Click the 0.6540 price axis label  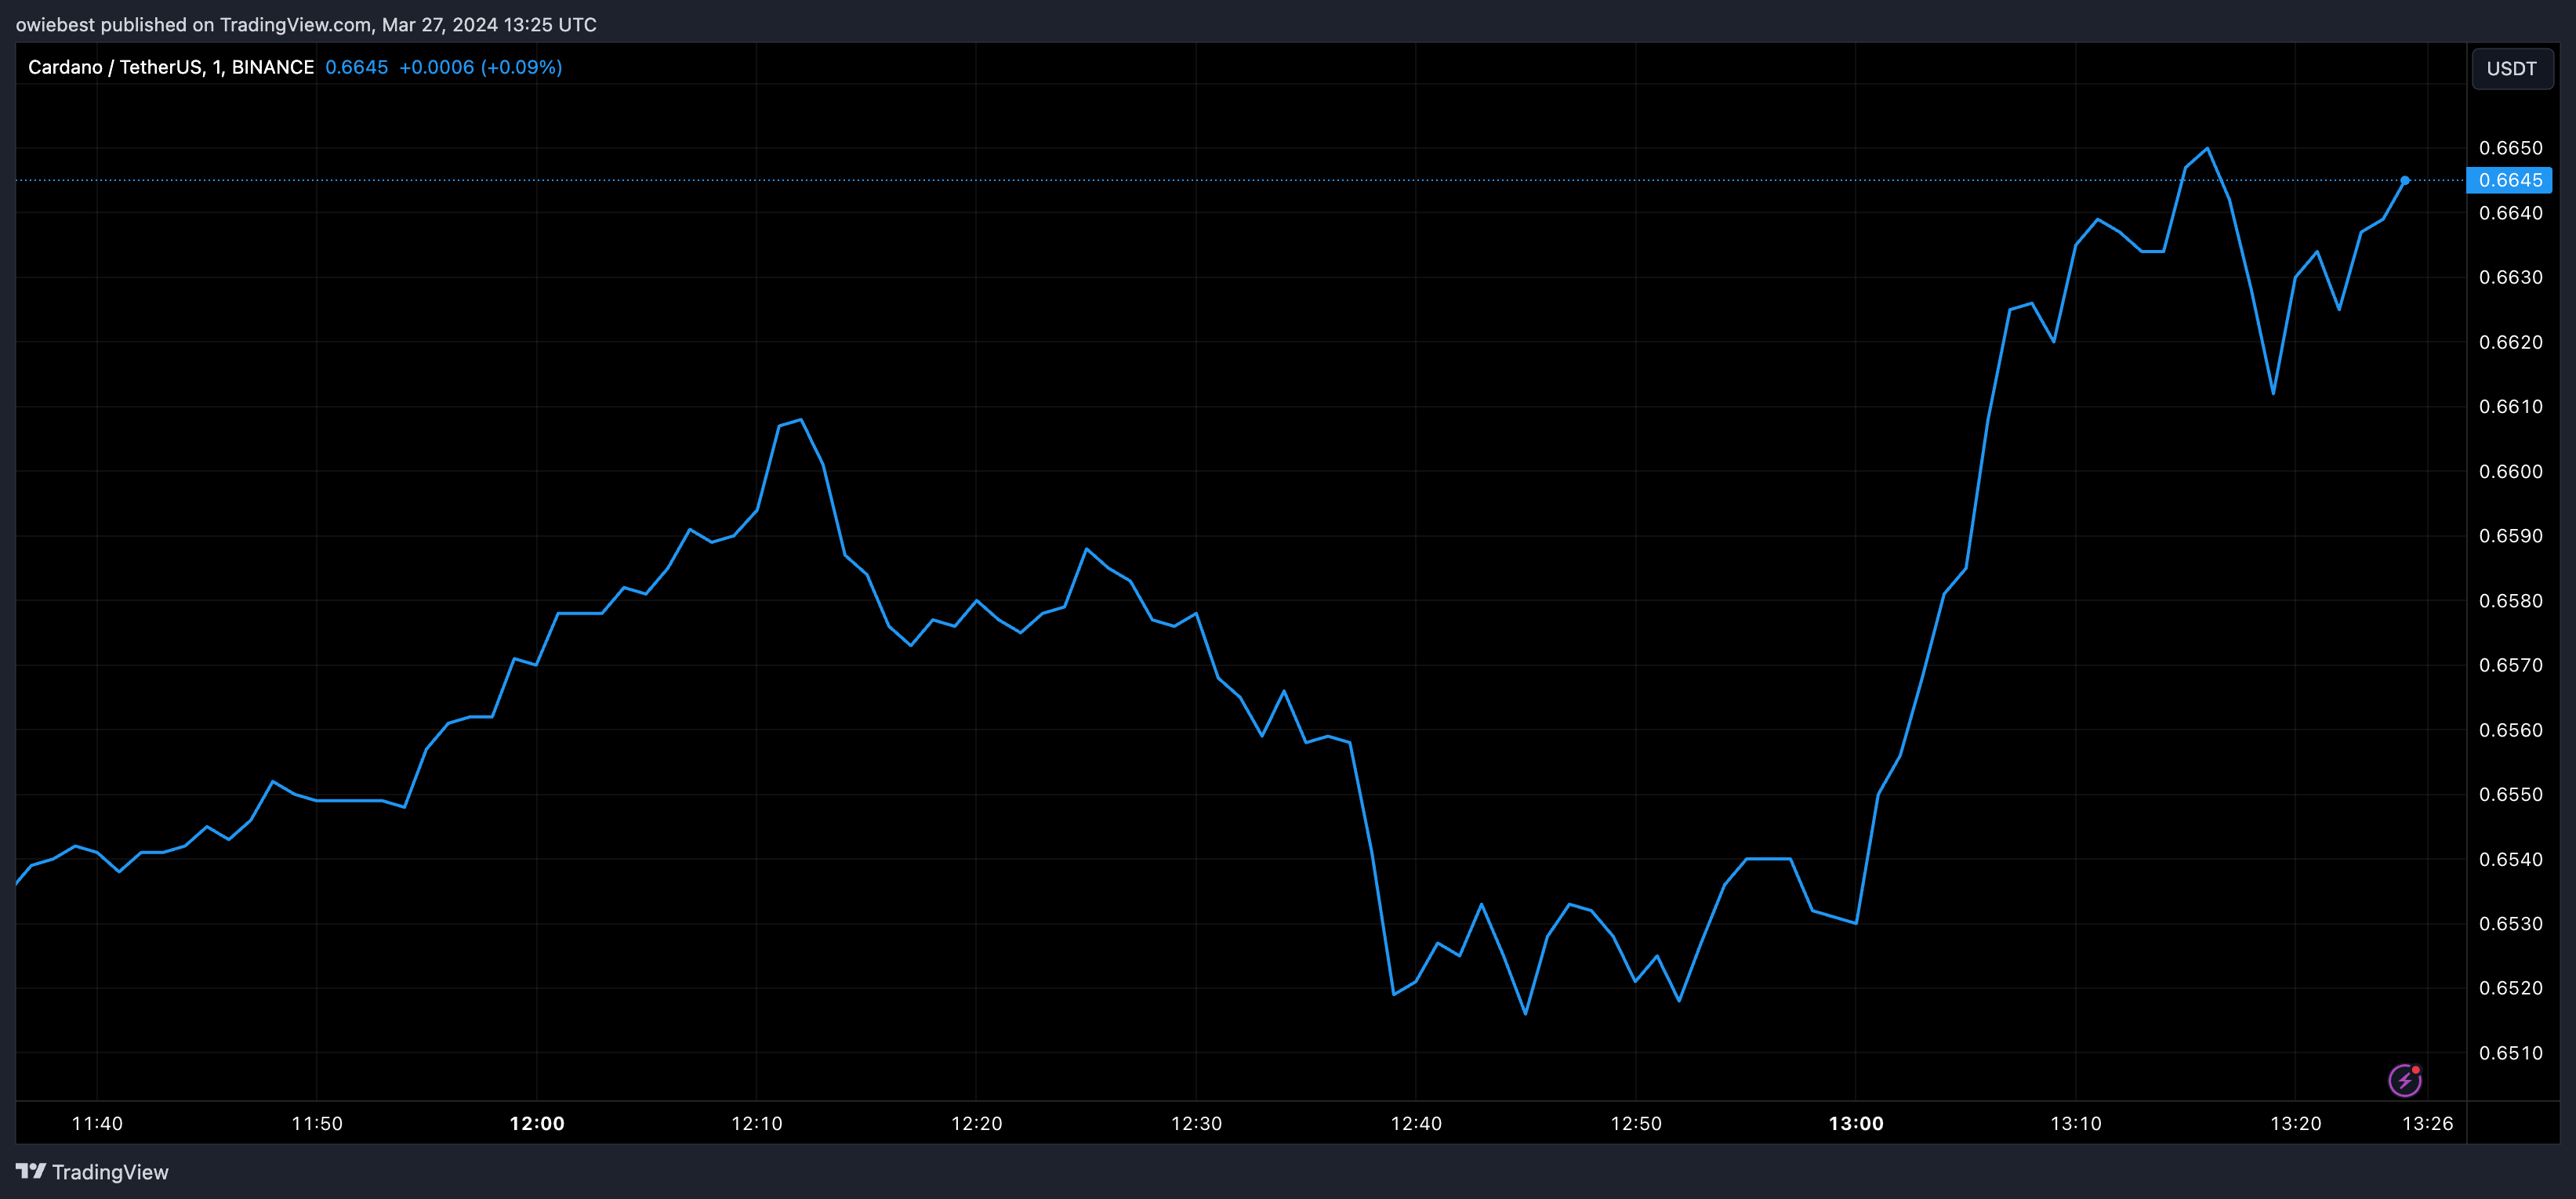click(x=2510, y=859)
